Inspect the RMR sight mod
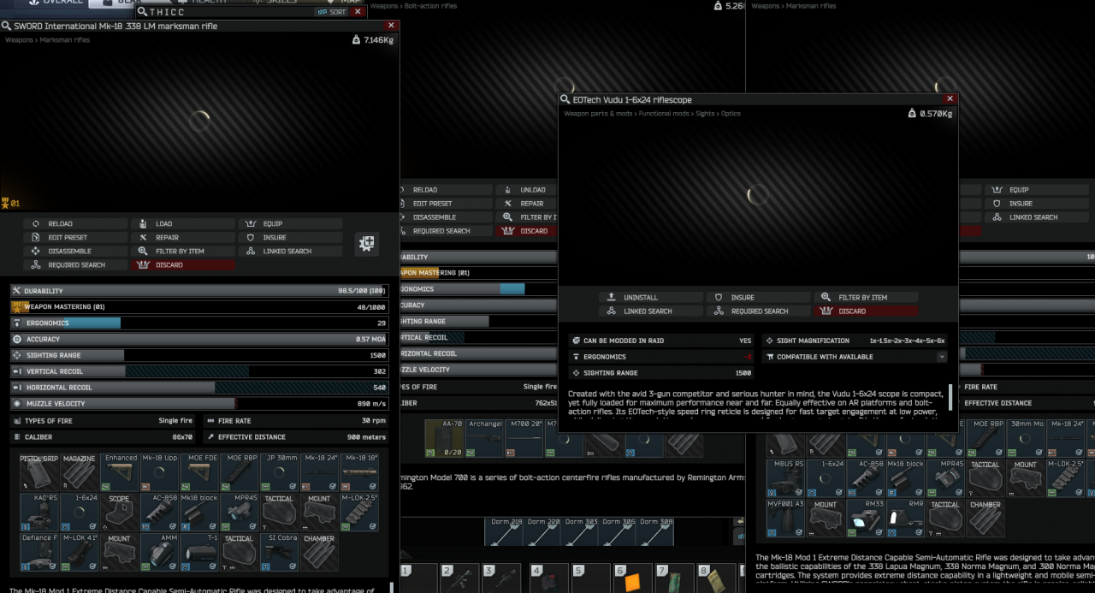This screenshot has height=593, width=1095. tap(906, 519)
